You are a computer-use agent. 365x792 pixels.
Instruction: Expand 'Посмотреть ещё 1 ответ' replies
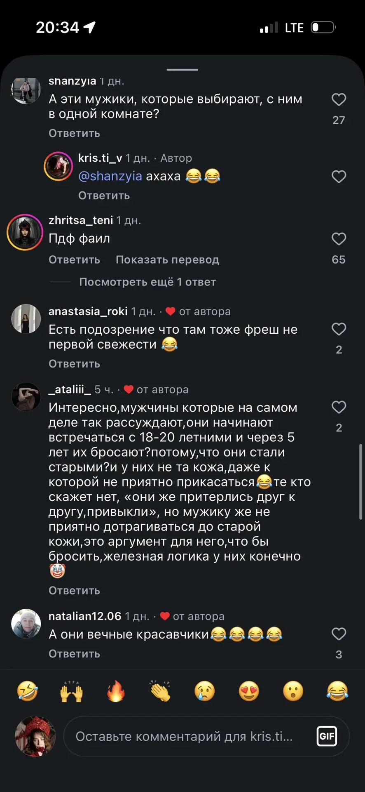[147, 282]
